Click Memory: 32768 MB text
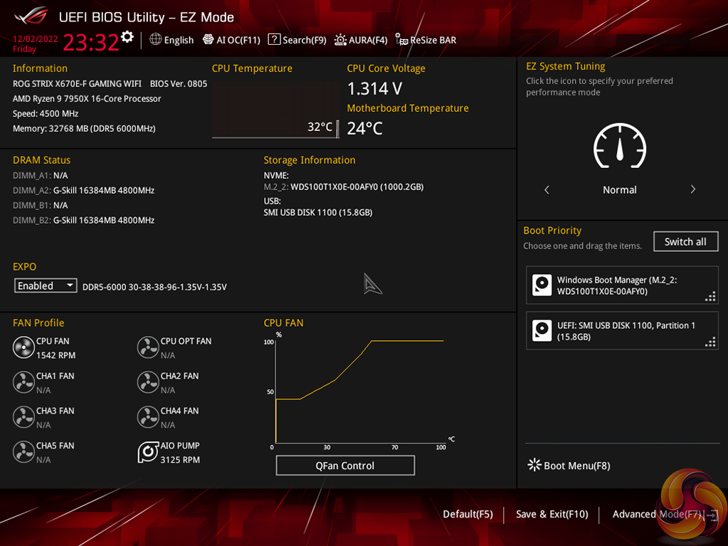 pyautogui.click(x=84, y=128)
